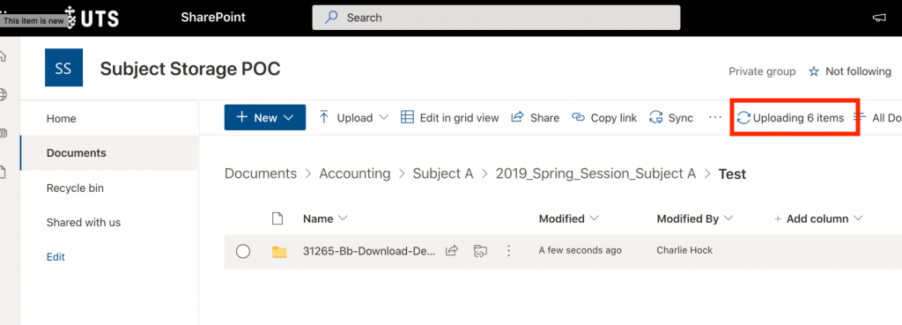This screenshot has height=325, width=902.
Task: Open the Subject Storage POC site title
Action: click(x=190, y=69)
